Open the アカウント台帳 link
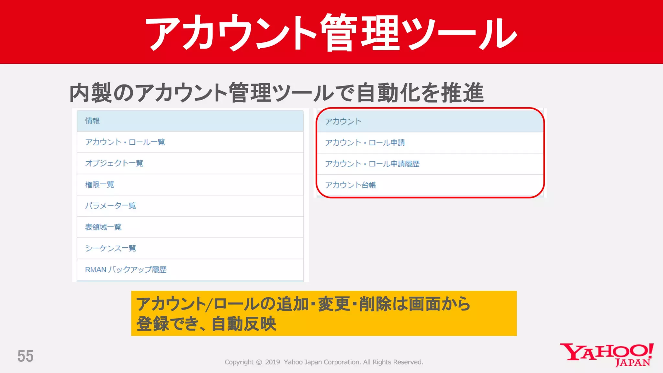This screenshot has width=663, height=373. 350,185
